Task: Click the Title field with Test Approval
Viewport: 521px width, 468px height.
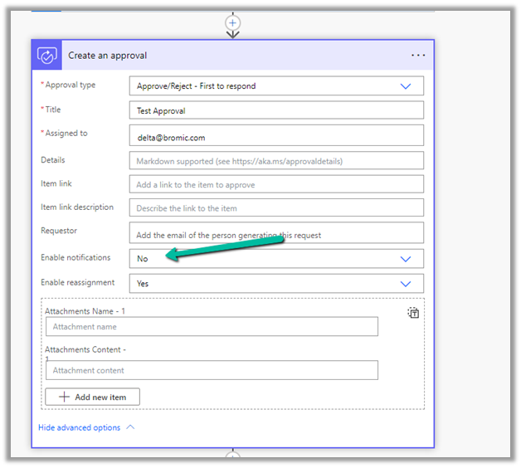Action: (276, 110)
